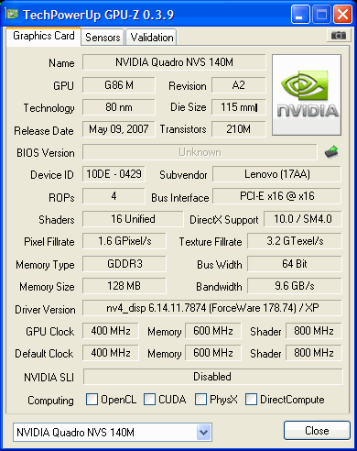Click the Bus Interface field PCI-E x16 @ x16
This screenshot has width=357, height=451.
click(x=276, y=196)
